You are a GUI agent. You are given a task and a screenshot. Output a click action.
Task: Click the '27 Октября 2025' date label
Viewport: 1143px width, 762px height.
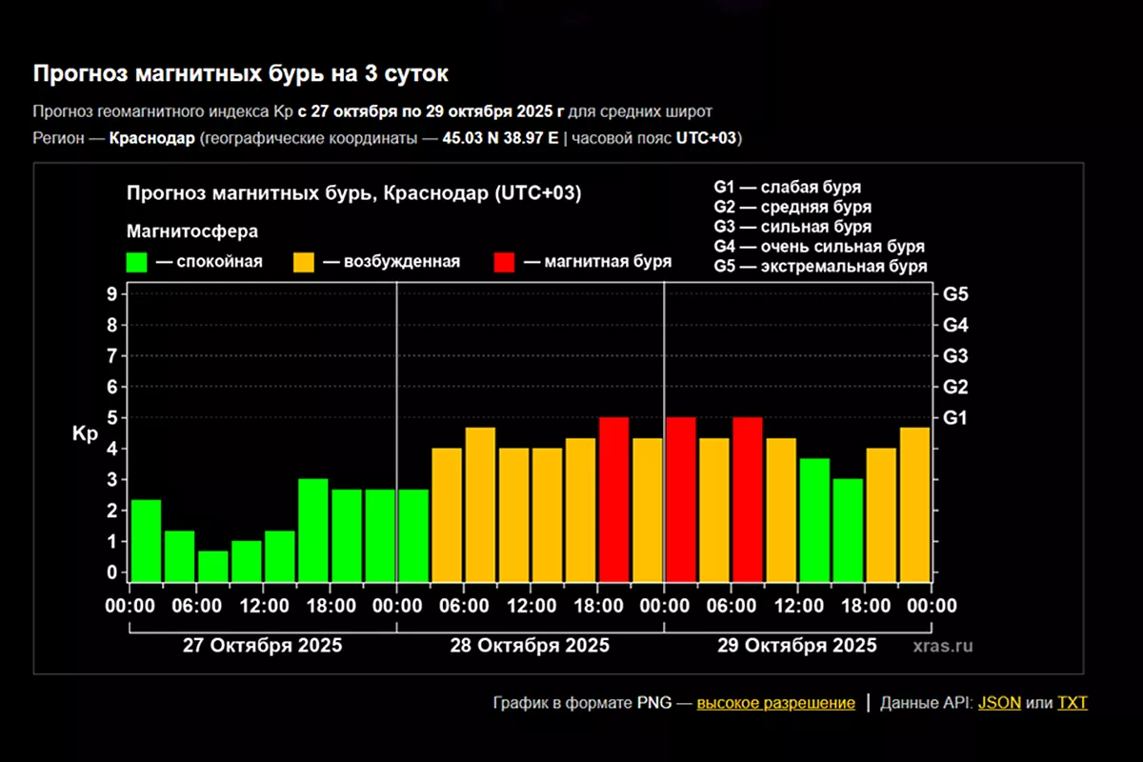262,645
